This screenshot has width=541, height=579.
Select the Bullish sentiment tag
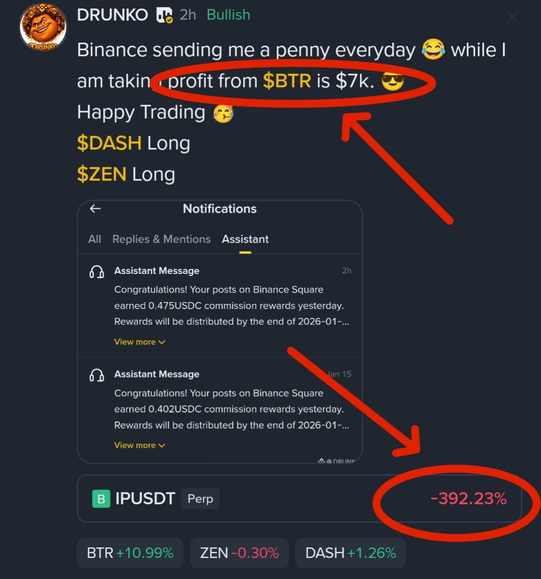point(228,15)
